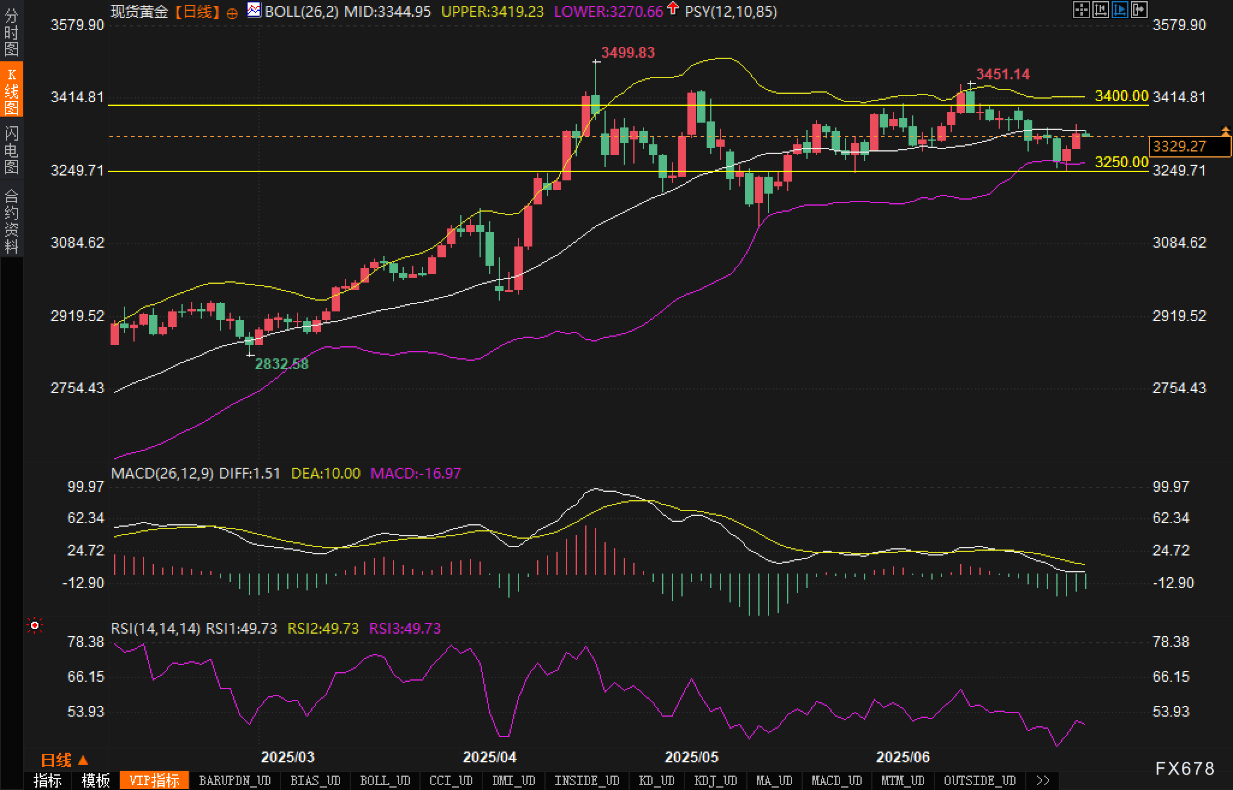Switch to 分时图 view in sidebar

pyautogui.click(x=11, y=31)
